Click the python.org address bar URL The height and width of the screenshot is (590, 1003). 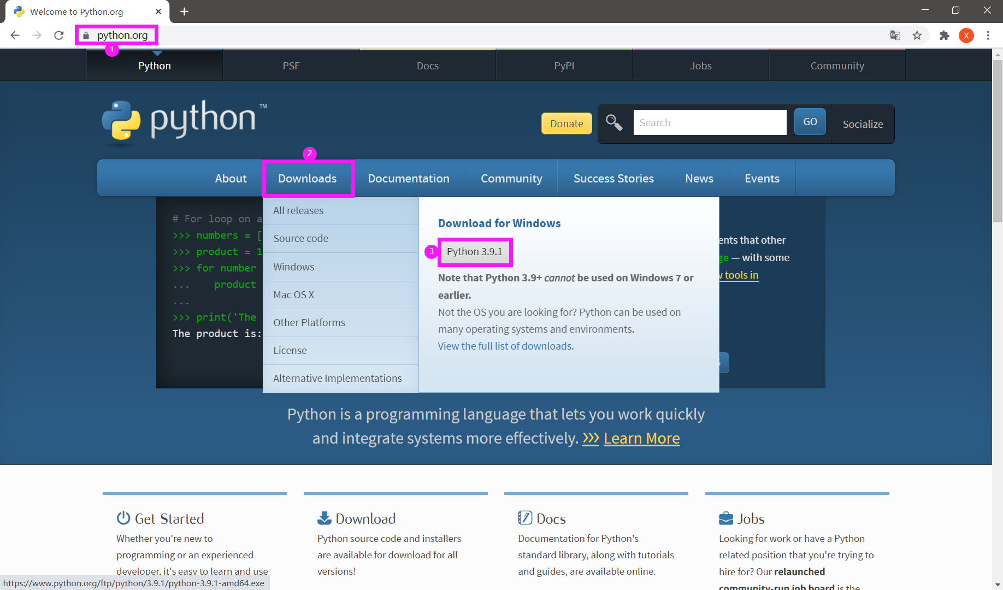[x=122, y=36]
